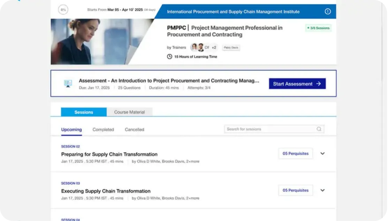Click the Search for sessions input field
The image size is (388, 221).
270,129
